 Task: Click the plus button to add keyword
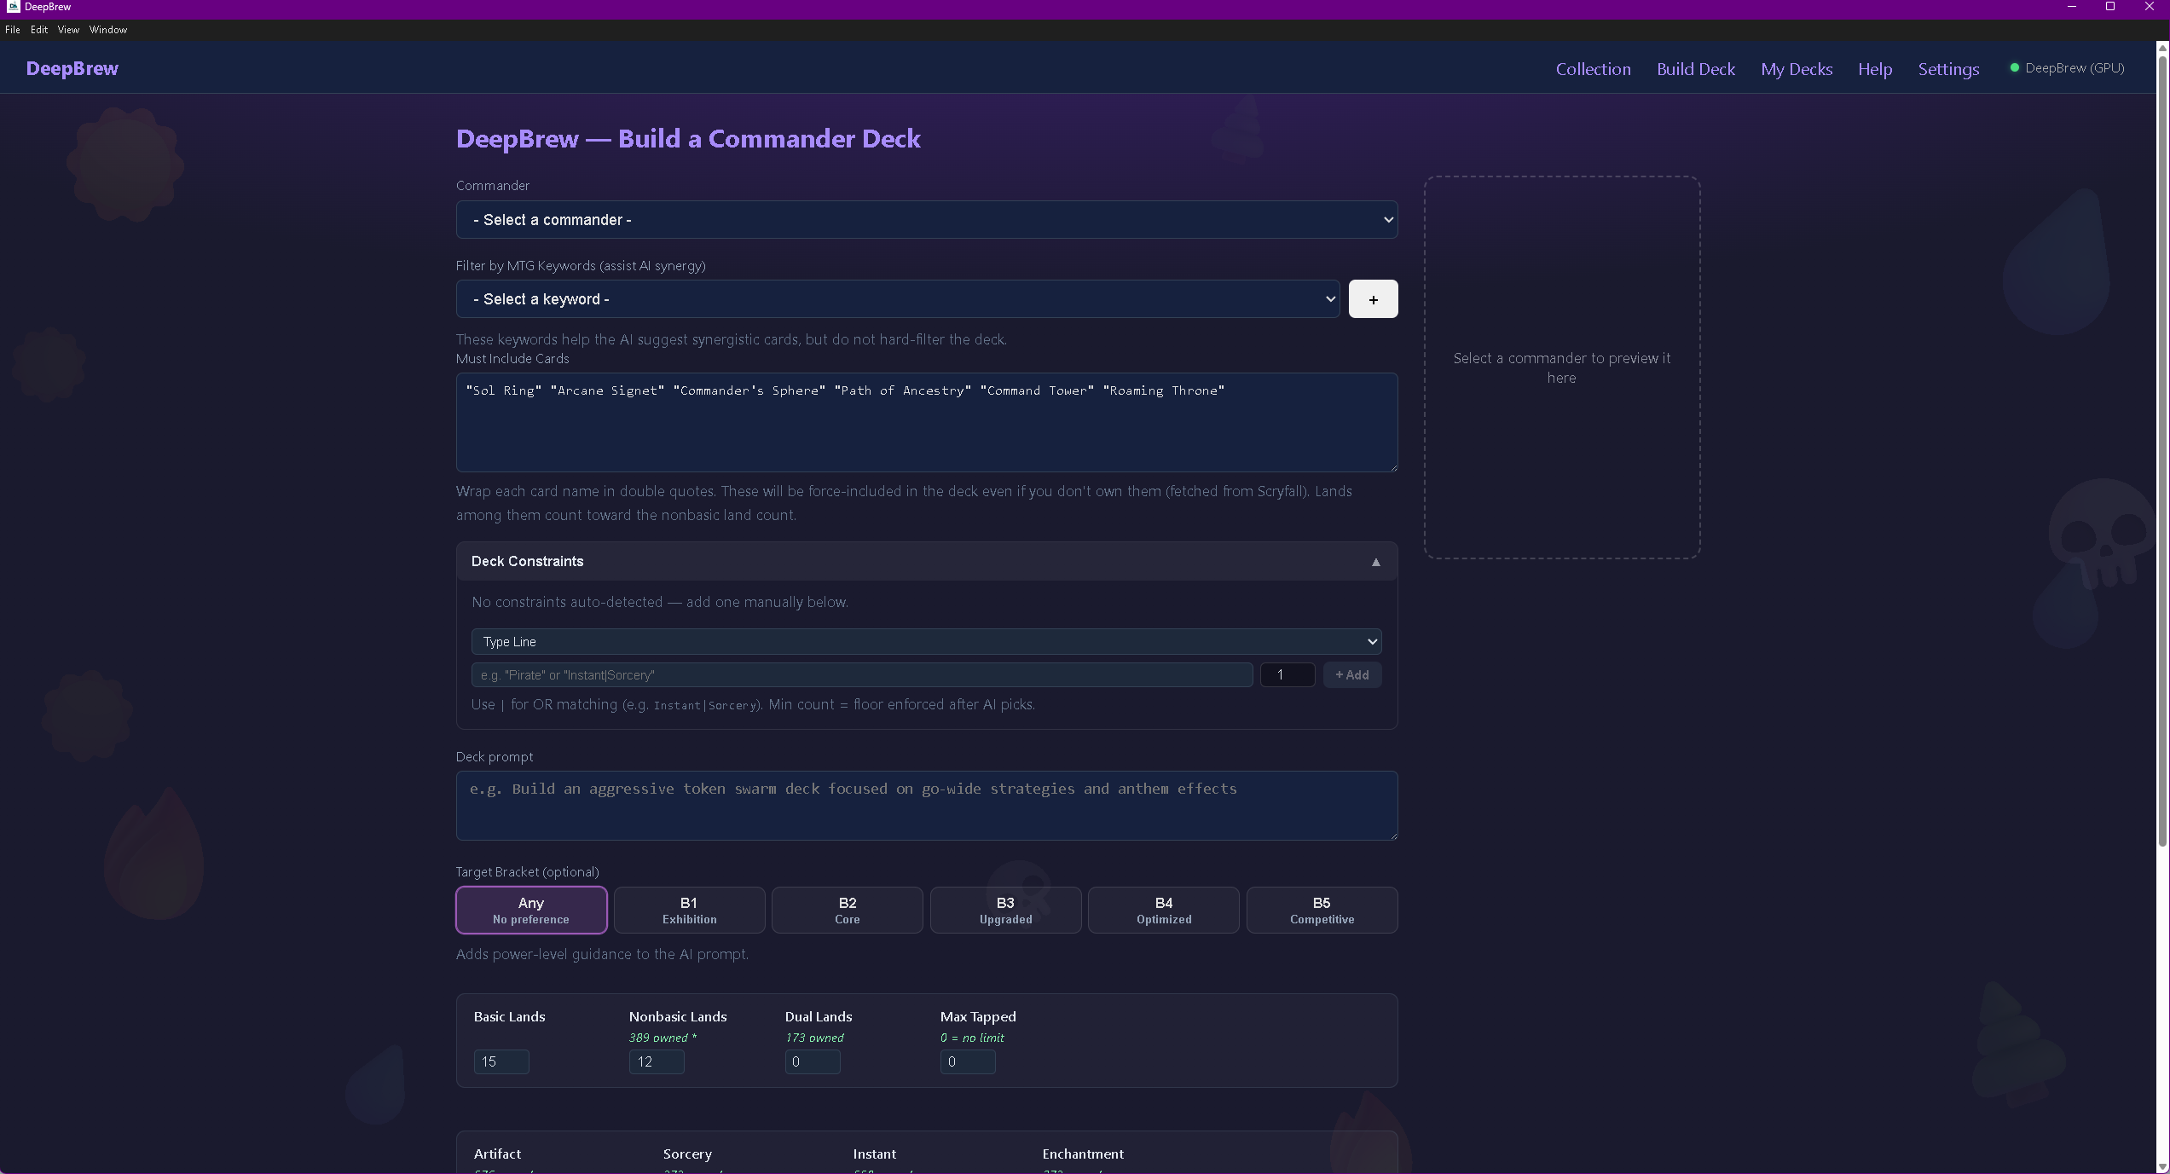point(1373,299)
